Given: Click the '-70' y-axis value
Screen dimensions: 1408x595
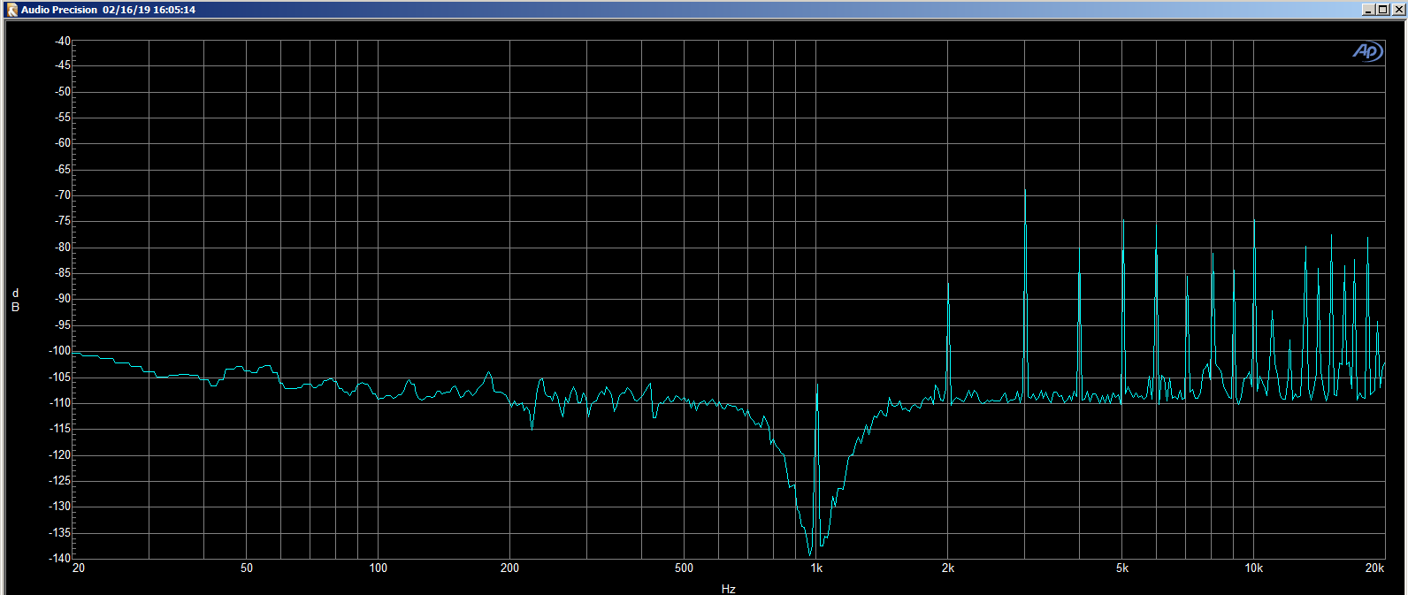Looking at the screenshot, I should [62, 195].
